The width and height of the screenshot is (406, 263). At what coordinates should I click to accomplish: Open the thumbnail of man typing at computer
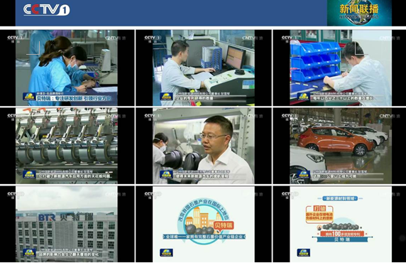point(204,68)
